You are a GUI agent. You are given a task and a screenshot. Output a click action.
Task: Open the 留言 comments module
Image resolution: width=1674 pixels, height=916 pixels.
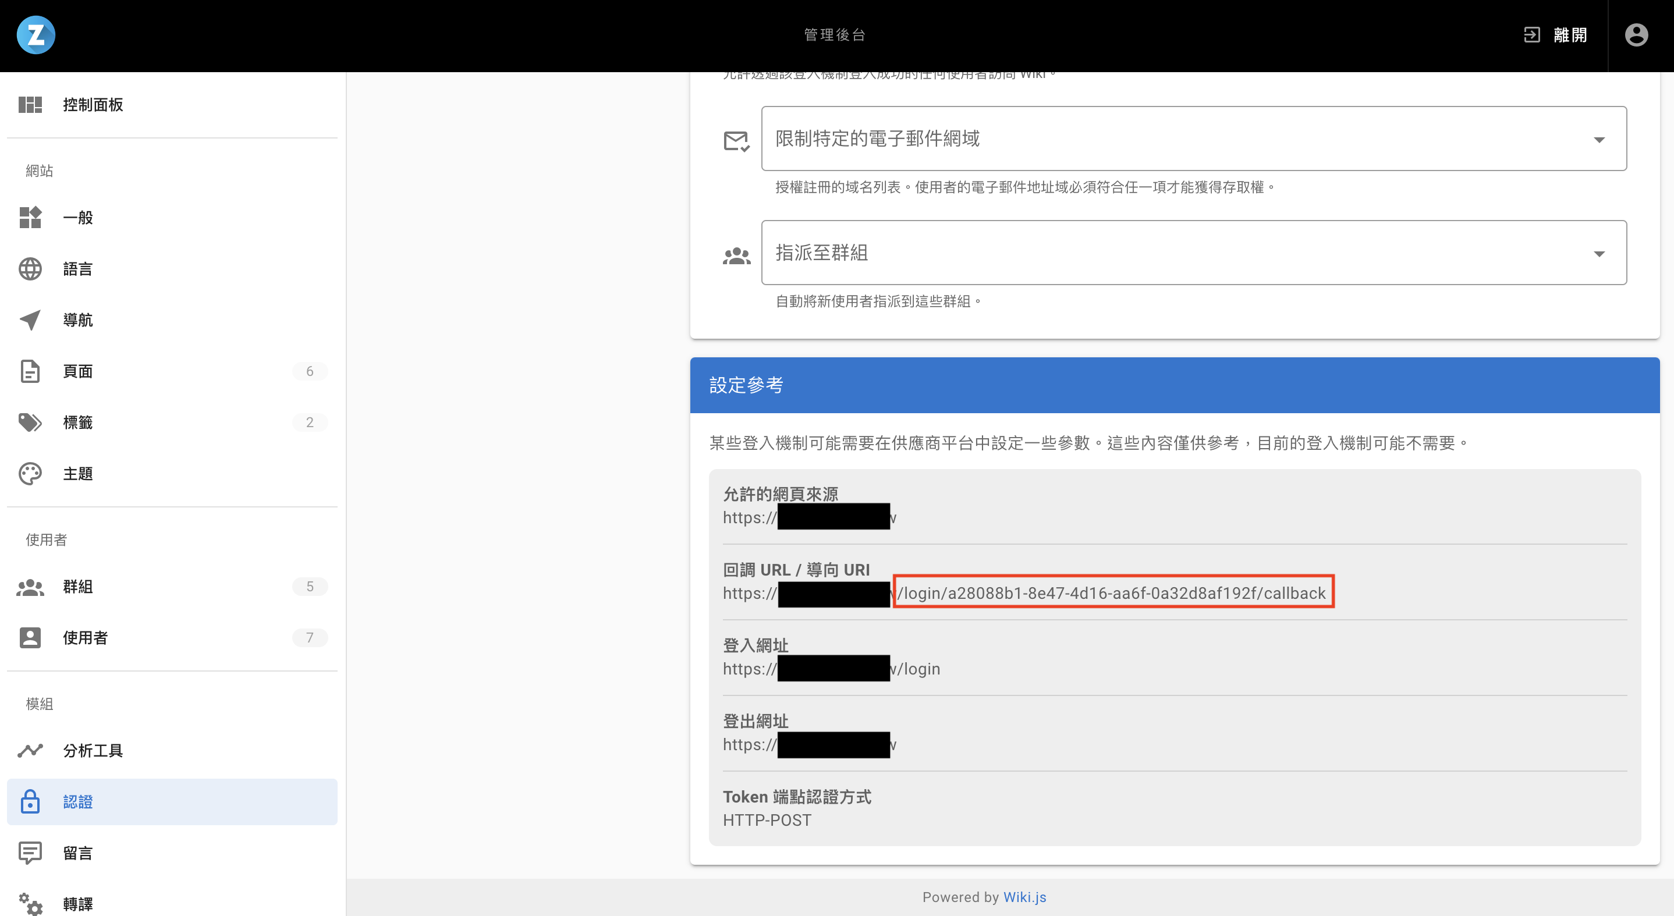[172, 853]
